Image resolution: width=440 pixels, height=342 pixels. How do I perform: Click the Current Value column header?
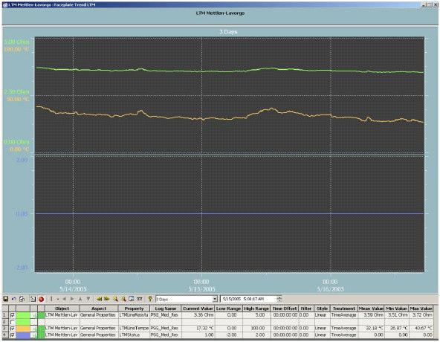[x=198, y=309]
